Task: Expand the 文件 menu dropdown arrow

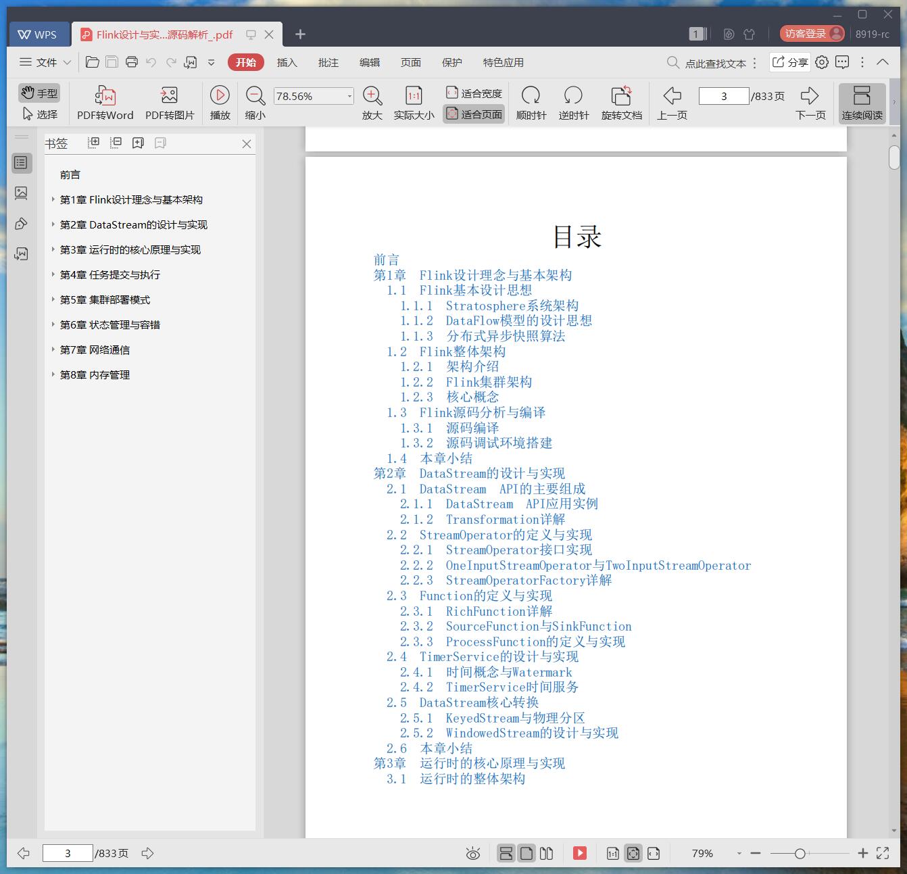Action: click(x=67, y=62)
